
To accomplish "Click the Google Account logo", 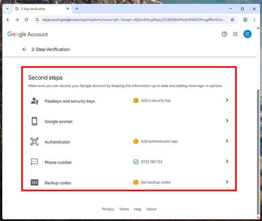I will (27, 34).
